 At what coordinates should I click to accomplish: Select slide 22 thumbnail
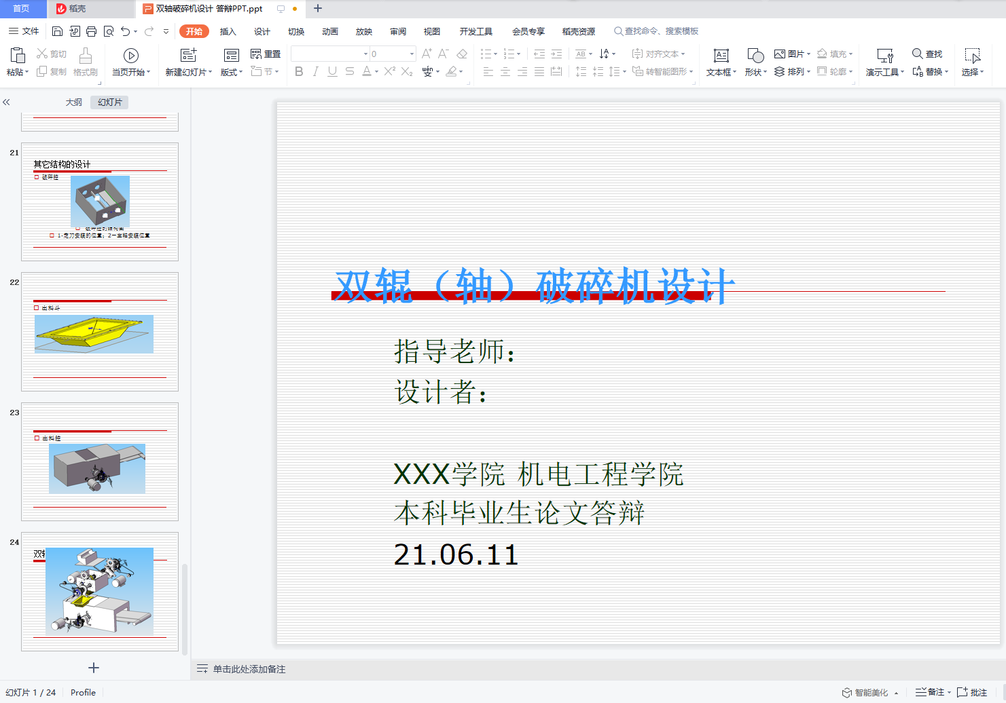[x=100, y=332]
